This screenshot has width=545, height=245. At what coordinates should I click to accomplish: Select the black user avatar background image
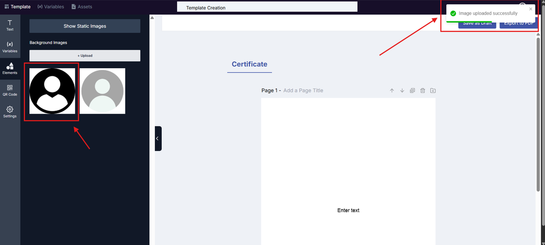tap(52, 91)
